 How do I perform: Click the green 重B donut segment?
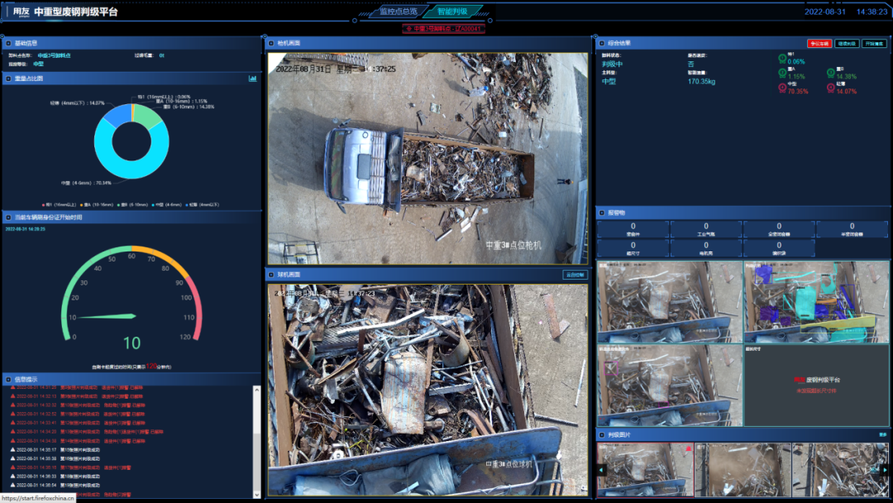point(147,114)
